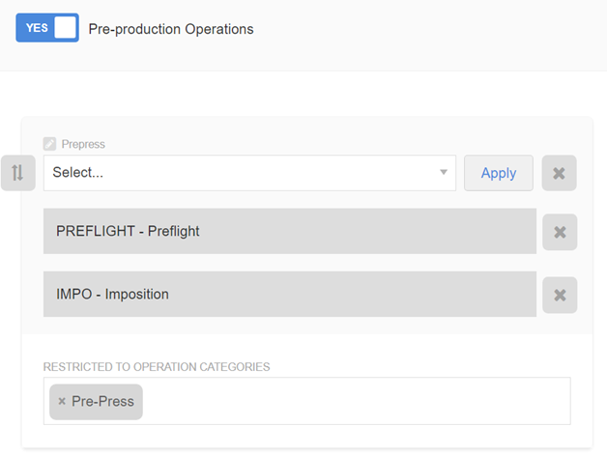Click the Prepress group label
Image resolution: width=607 pixels, height=456 pixels.
point(83,144)
